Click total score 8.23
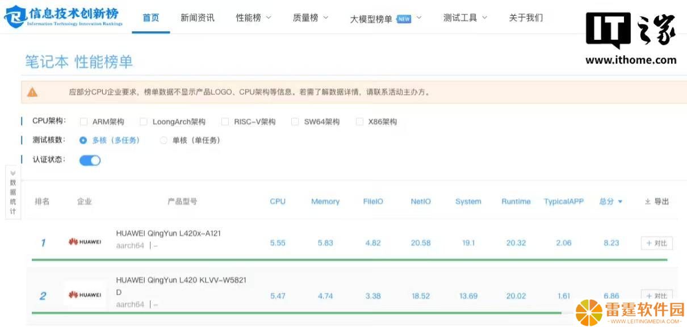Image resolution: width=687 pixels, height=327 pixels. (x=611, y=243)
